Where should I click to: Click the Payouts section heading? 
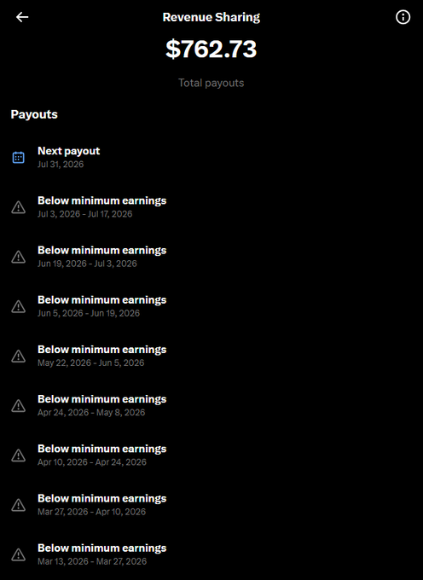(34, 114)
